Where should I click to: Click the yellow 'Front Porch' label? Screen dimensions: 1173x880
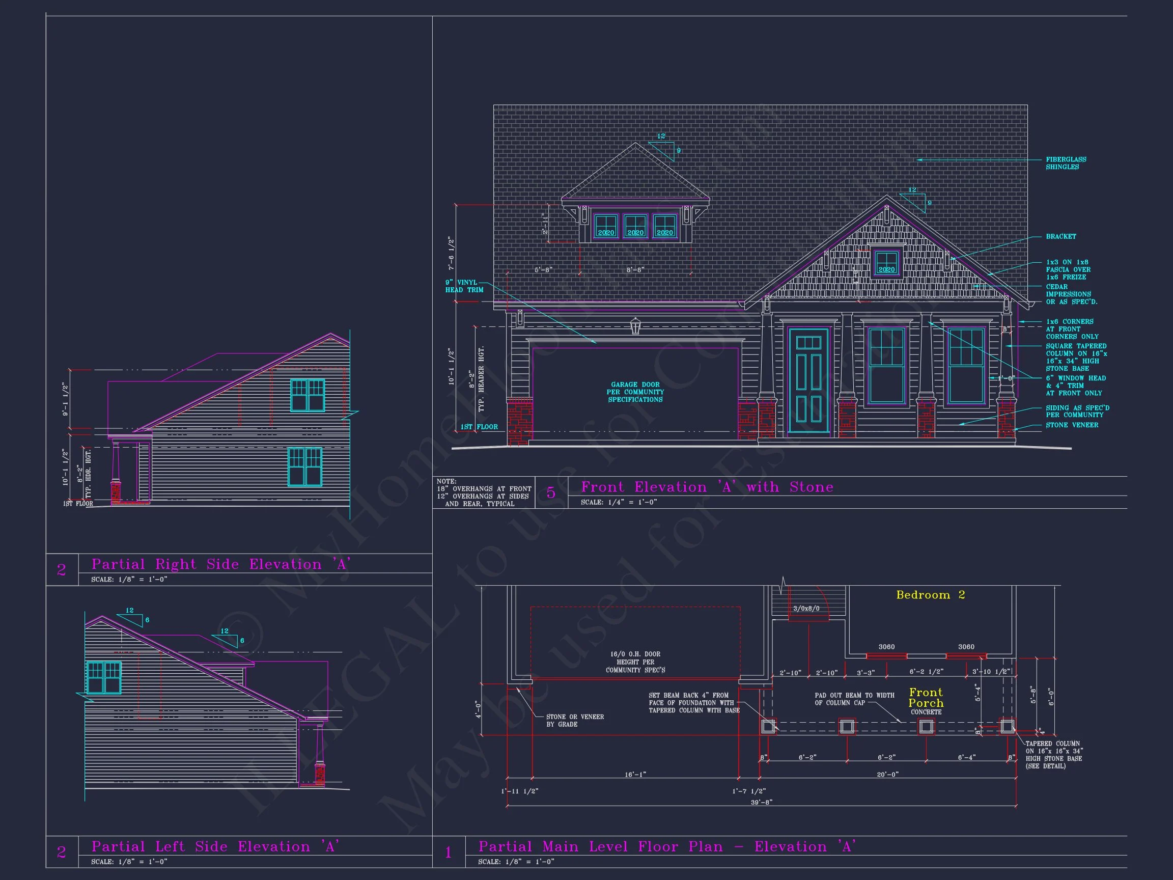[x=926, y=698]
